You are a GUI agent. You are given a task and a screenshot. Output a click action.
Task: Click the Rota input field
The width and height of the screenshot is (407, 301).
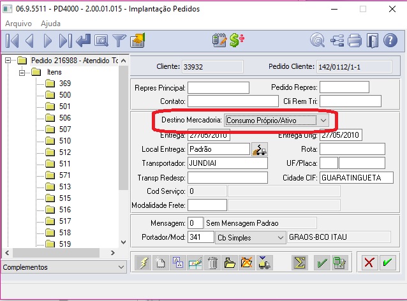coord(352,149)
